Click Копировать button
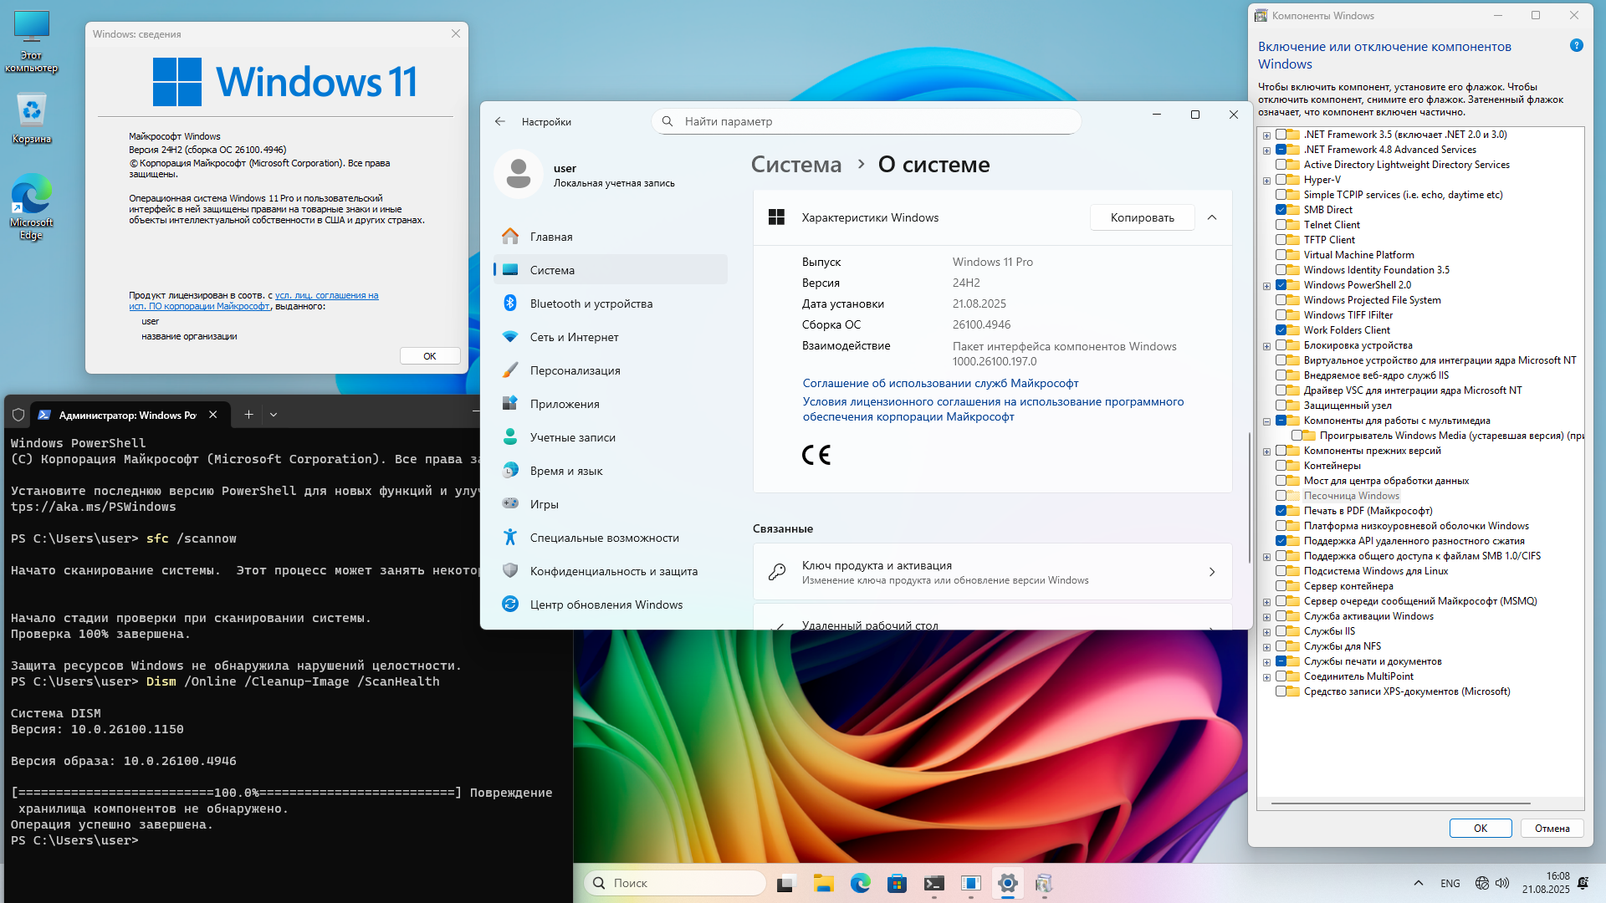The image size is (1606, 903). pos(1142,217)
